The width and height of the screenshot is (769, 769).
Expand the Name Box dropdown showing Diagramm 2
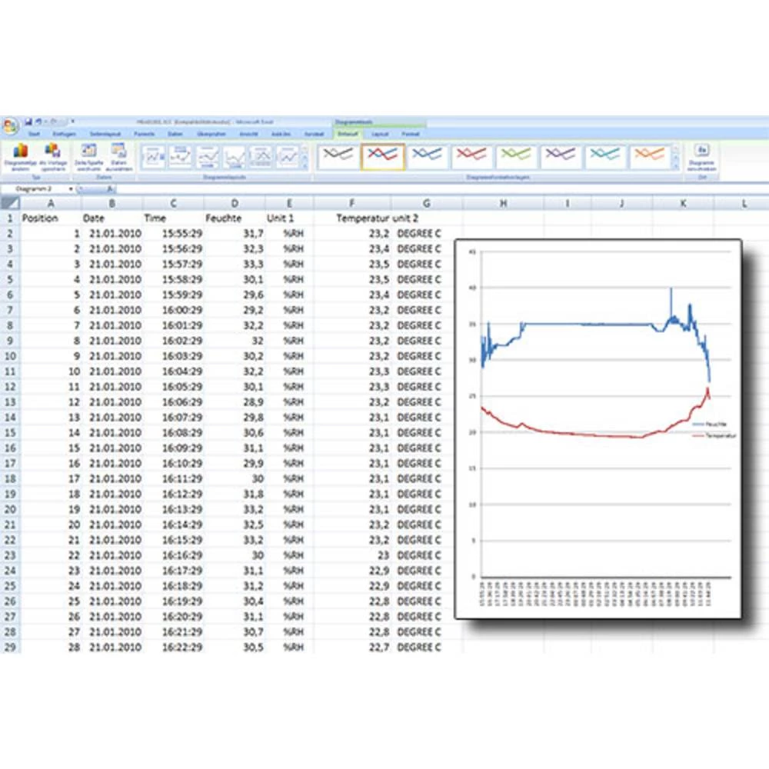click(71, 188)
